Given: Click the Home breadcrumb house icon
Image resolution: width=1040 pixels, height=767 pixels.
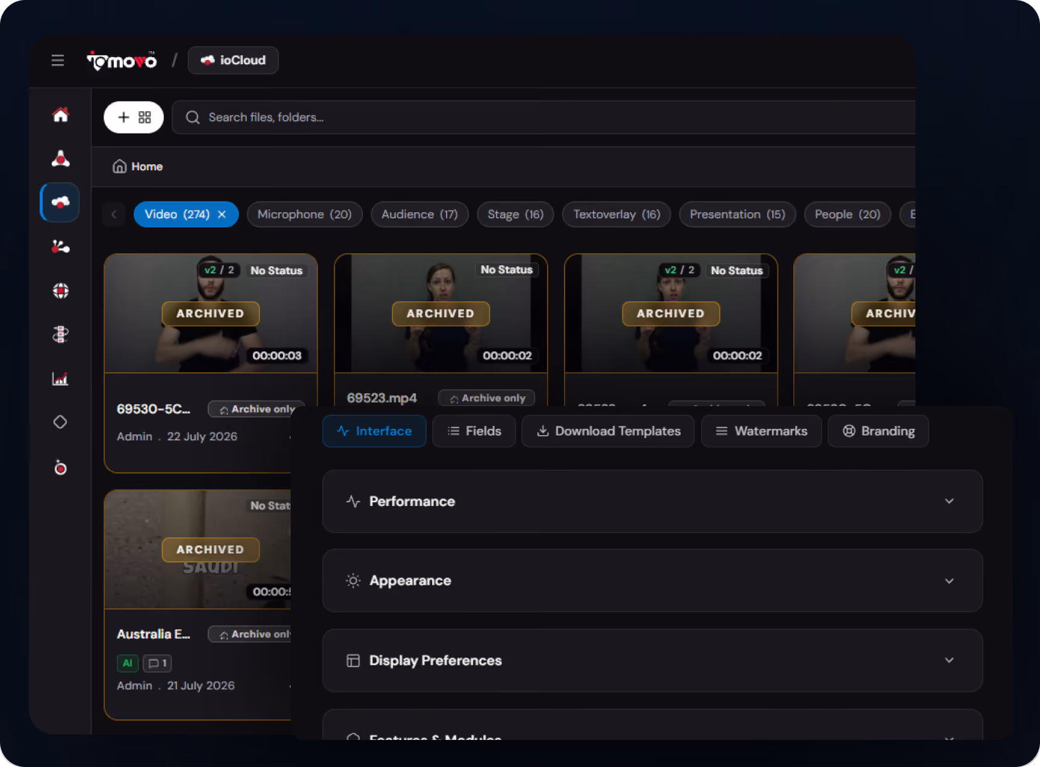Looking at the screenshot, I should coord(119,167).
